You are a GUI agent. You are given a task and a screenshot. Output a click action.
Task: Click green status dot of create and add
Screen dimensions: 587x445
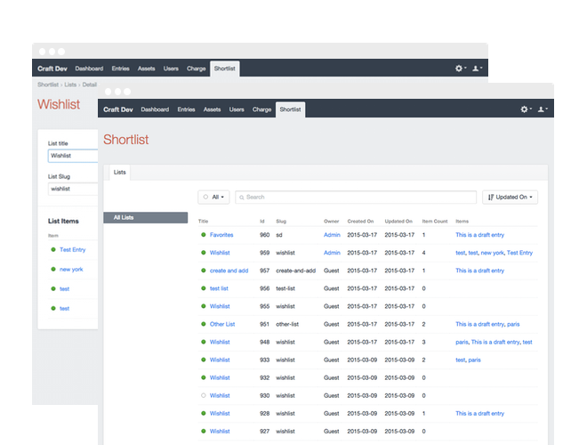pos(204,270)
